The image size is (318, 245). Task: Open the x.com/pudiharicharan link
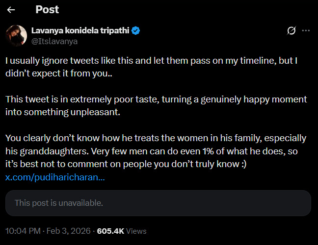coord(55,177)
